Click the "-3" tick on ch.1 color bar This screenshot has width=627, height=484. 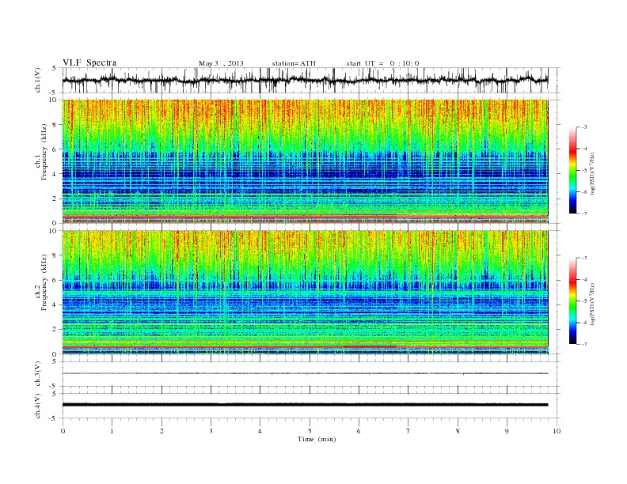tap(584, 127)
